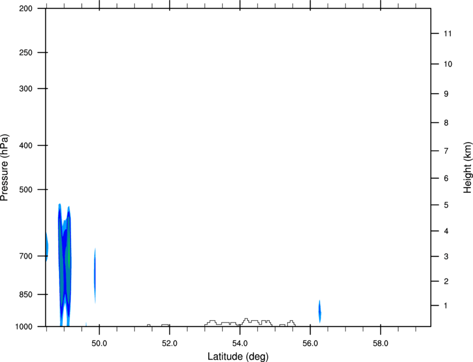Screen dimensions: 473x362
Task: Select the 54.0 latitude tick label
Action: tap(240, 343)
